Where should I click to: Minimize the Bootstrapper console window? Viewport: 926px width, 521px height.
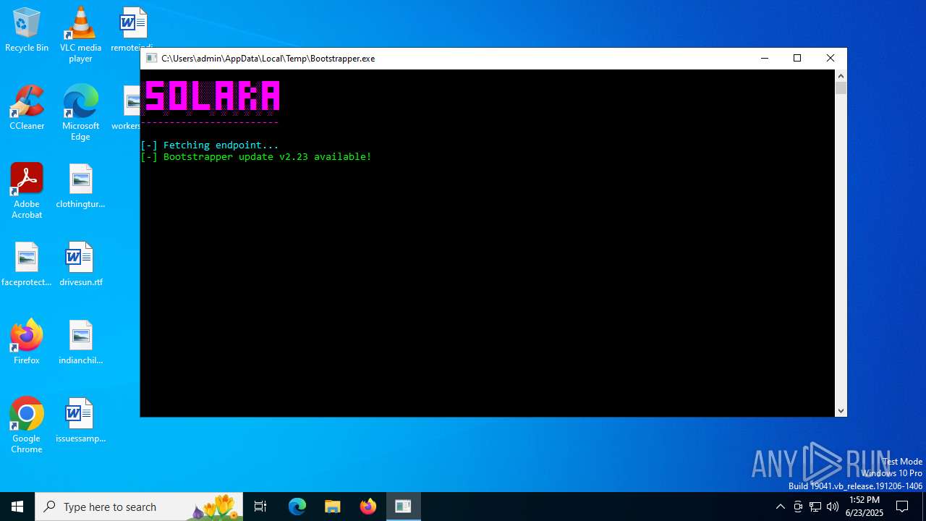click(x=765, y=59)
